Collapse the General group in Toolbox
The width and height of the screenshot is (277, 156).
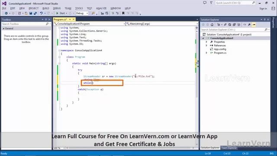[3, 29]
